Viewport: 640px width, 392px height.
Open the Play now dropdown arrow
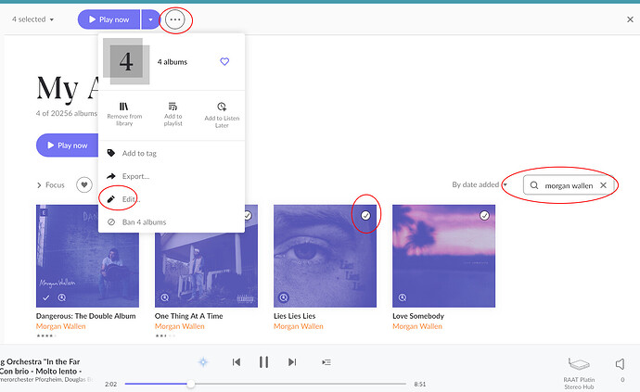(x=150, y=19)
